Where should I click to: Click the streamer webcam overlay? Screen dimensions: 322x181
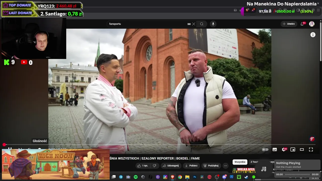point(34,38)
